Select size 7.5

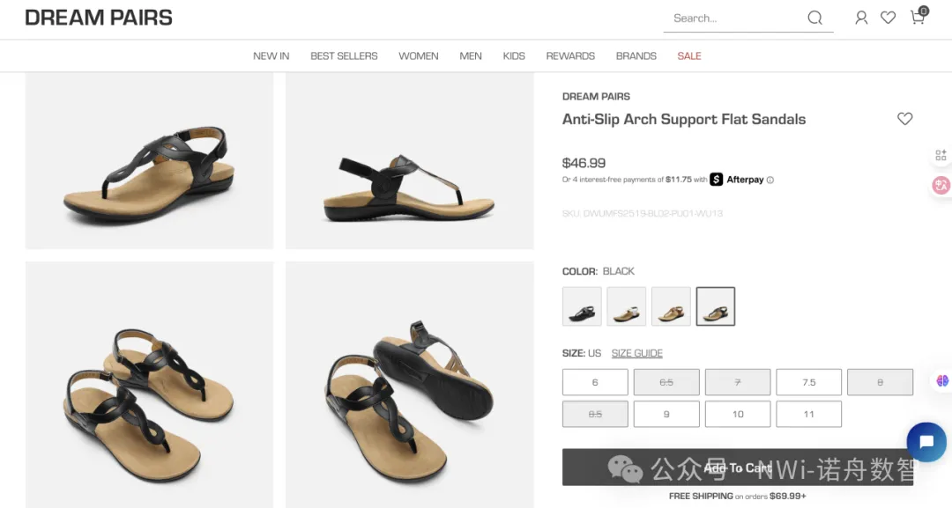pos(808,382)
